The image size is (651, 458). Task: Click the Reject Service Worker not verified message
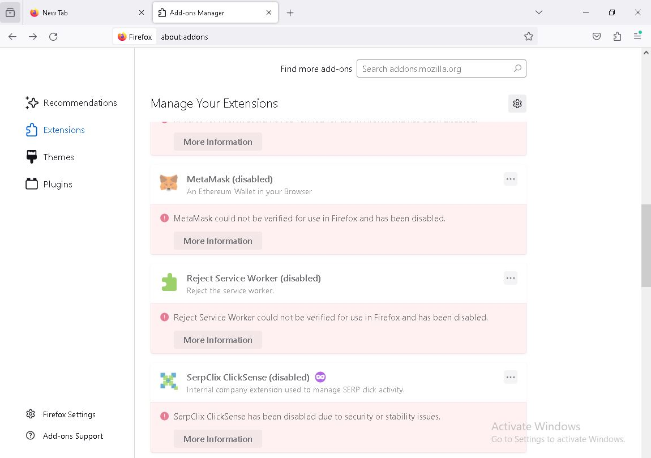(331, 318)
